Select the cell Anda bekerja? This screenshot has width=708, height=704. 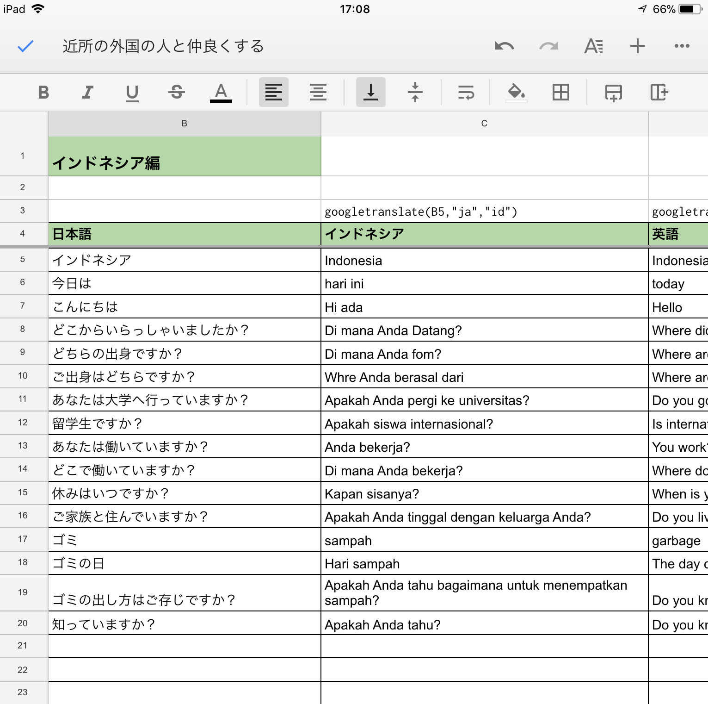tap(485, 447)
